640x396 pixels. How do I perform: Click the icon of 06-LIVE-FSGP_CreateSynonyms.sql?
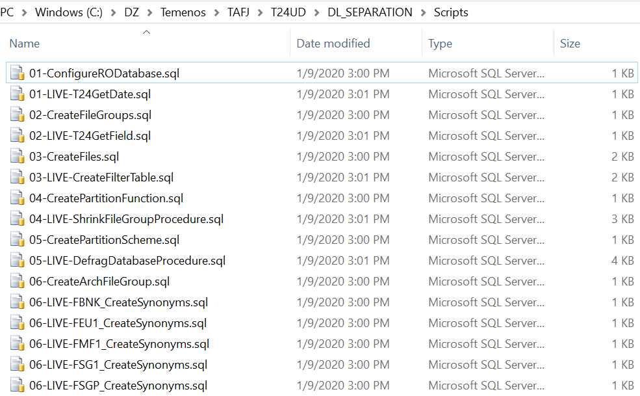click(x=18, y=386)
